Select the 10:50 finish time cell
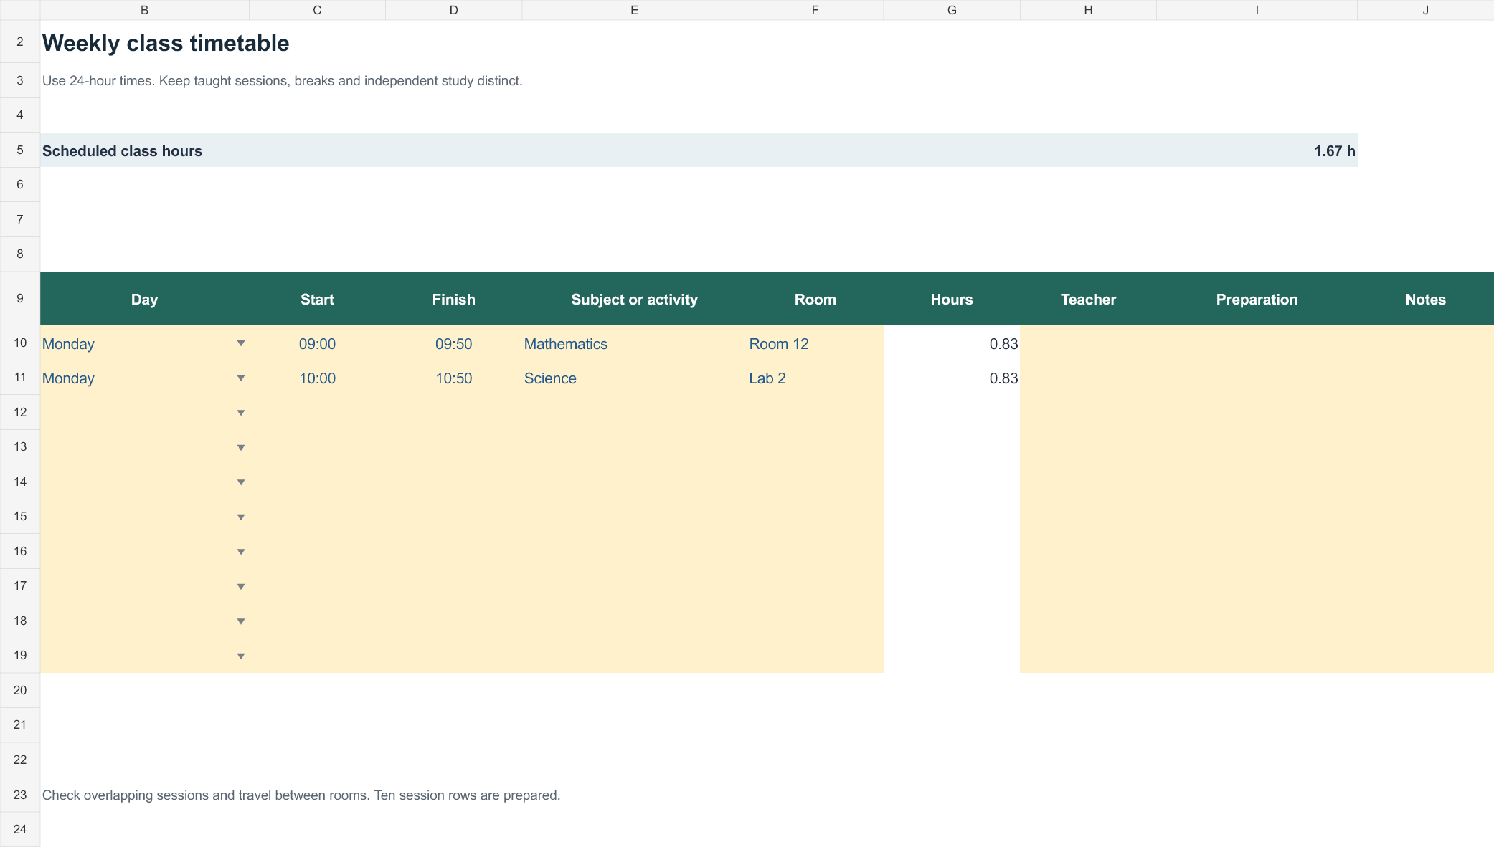Screen dimensions: 1494x847 (453, 378)
